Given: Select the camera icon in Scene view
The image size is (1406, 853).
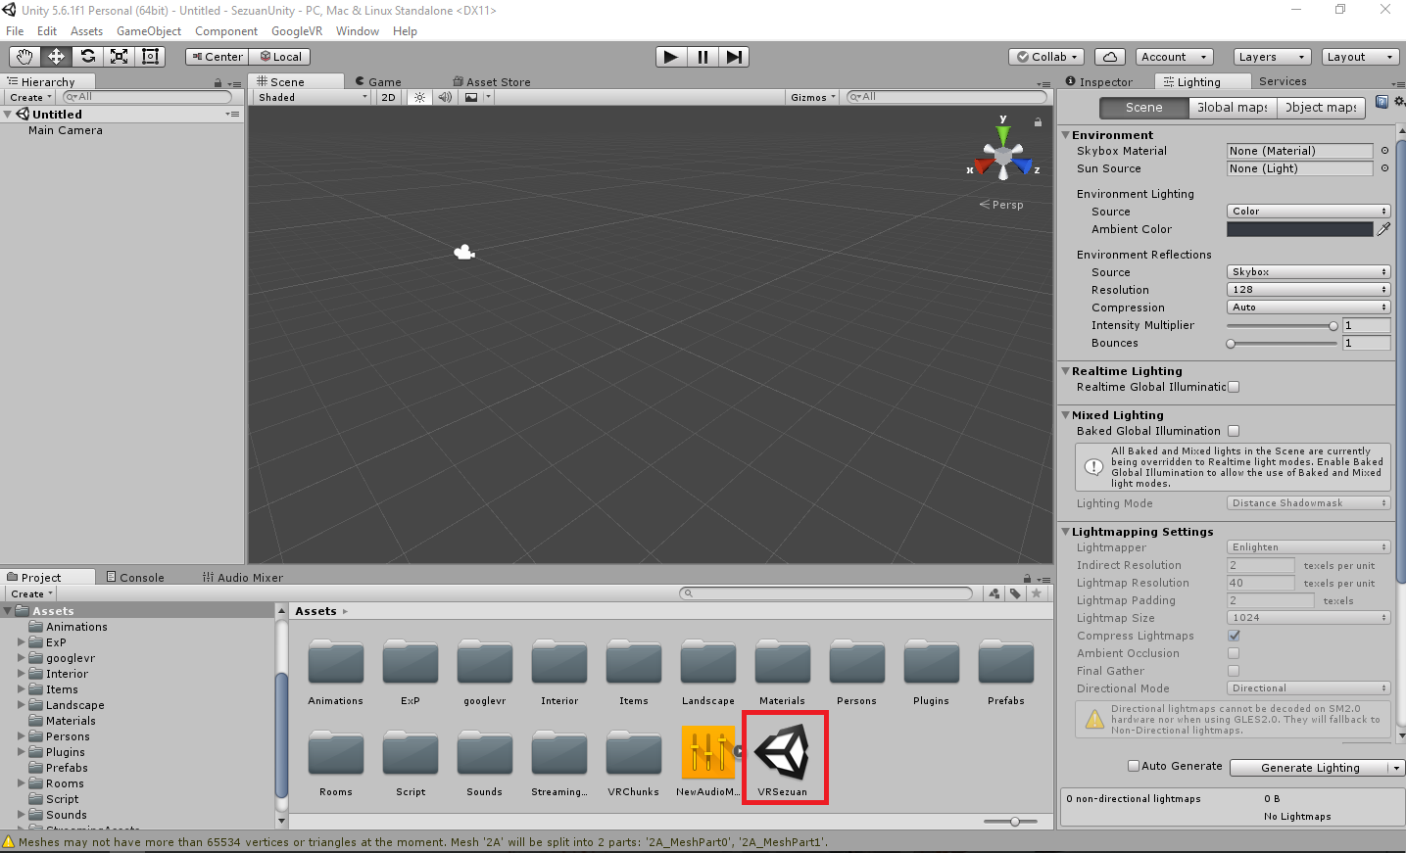Looking at the screenshot, I should (464, 253).
